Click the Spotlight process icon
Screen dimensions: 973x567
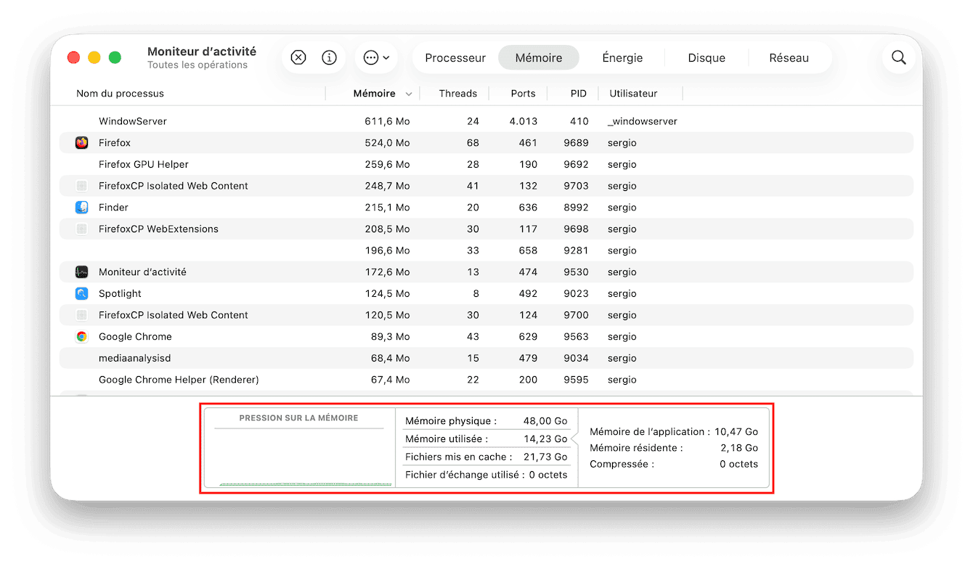[82, 294]
